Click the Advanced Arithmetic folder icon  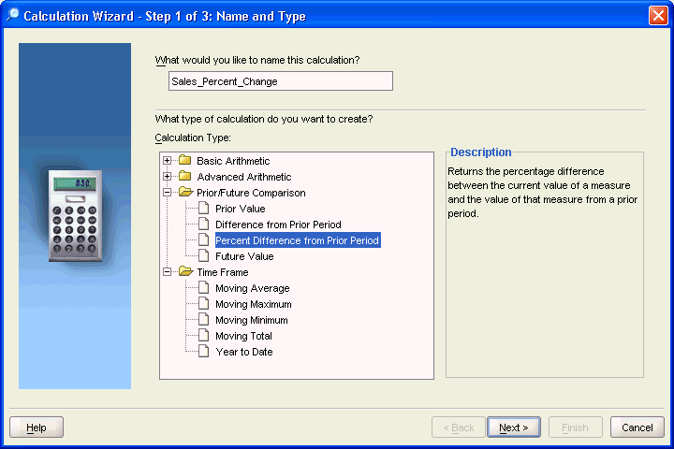[184, 177]
